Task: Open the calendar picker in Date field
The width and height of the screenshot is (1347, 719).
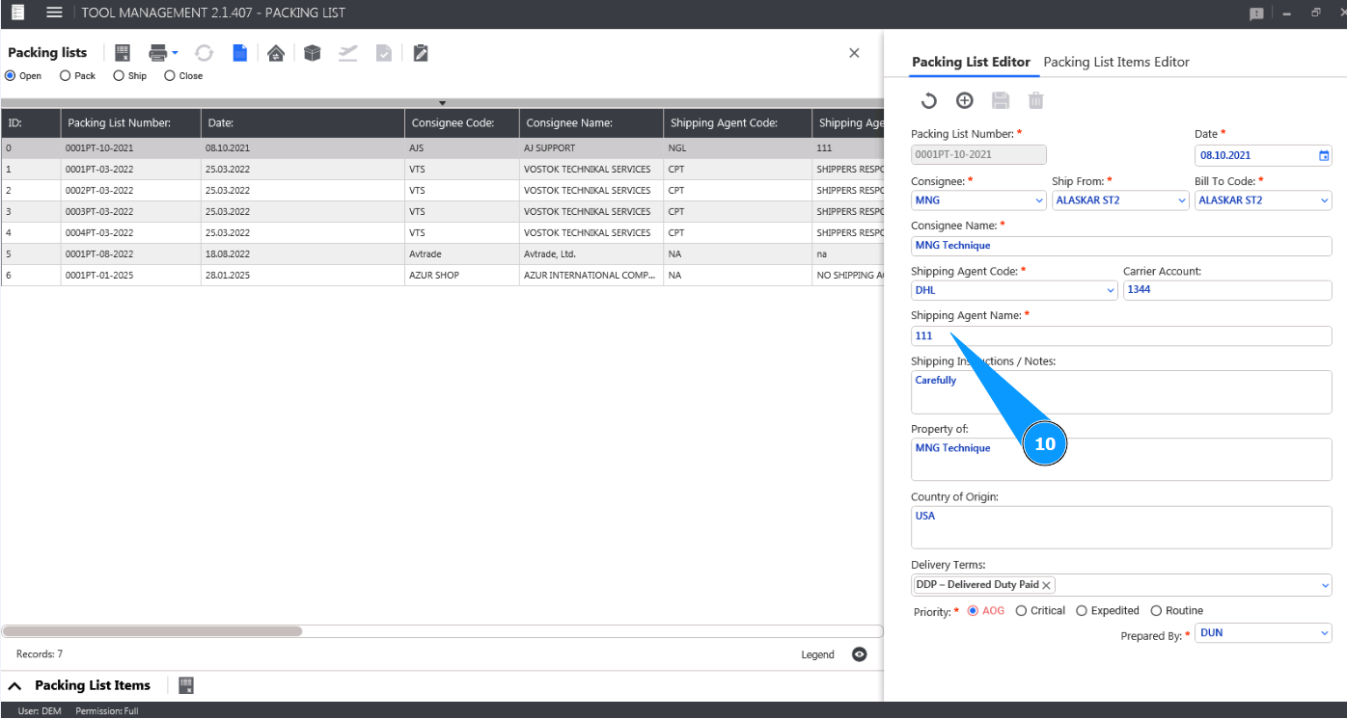Action: 1324,155
